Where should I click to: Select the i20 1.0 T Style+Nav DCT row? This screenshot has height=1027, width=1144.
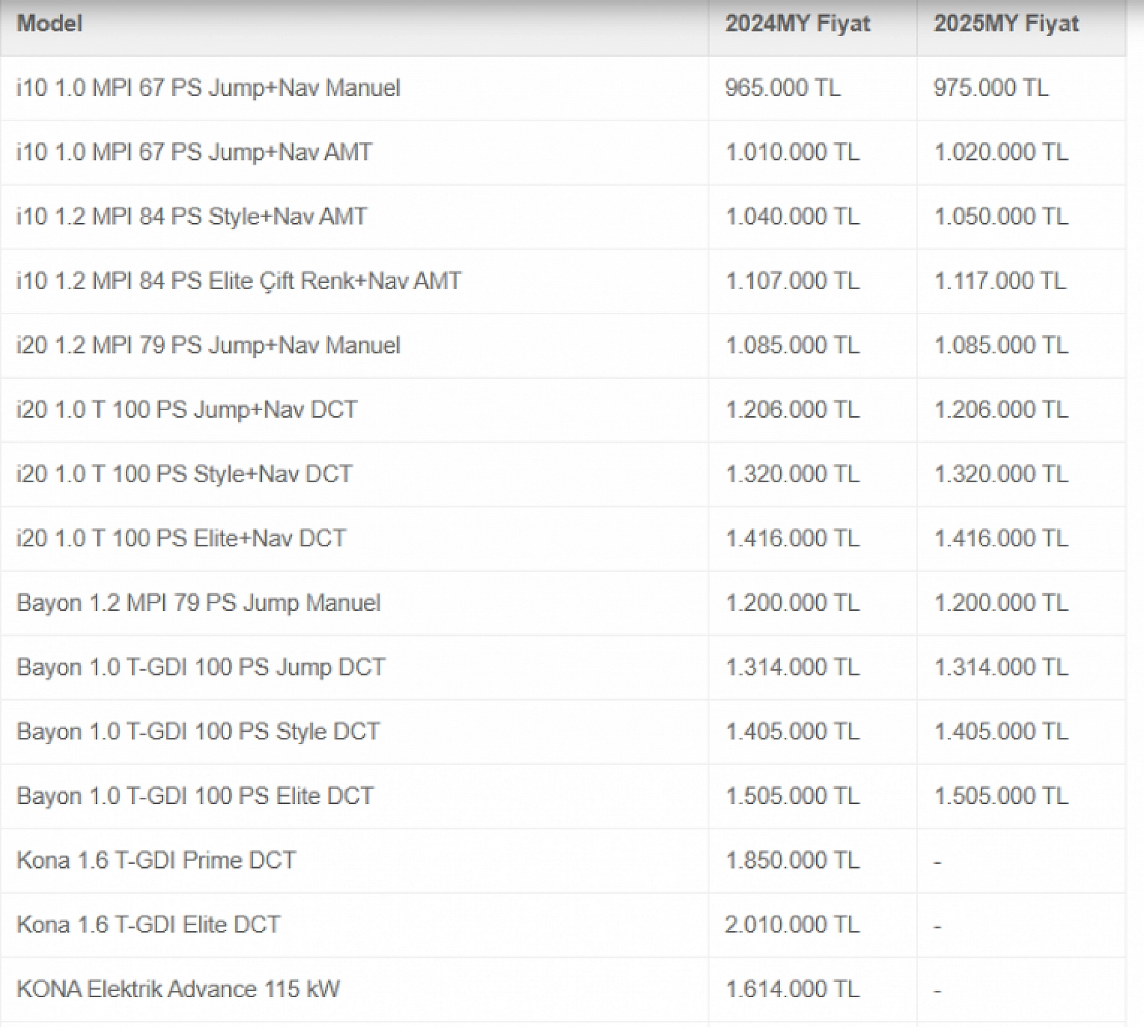(x=184, y=474)
